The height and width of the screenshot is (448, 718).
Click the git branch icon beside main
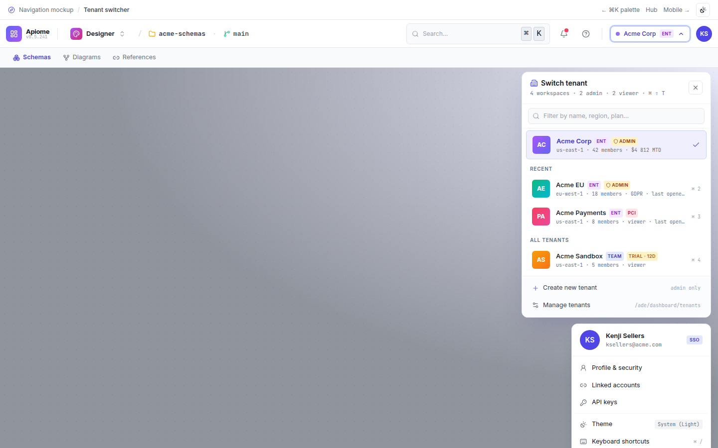click(x=227, y=34)
